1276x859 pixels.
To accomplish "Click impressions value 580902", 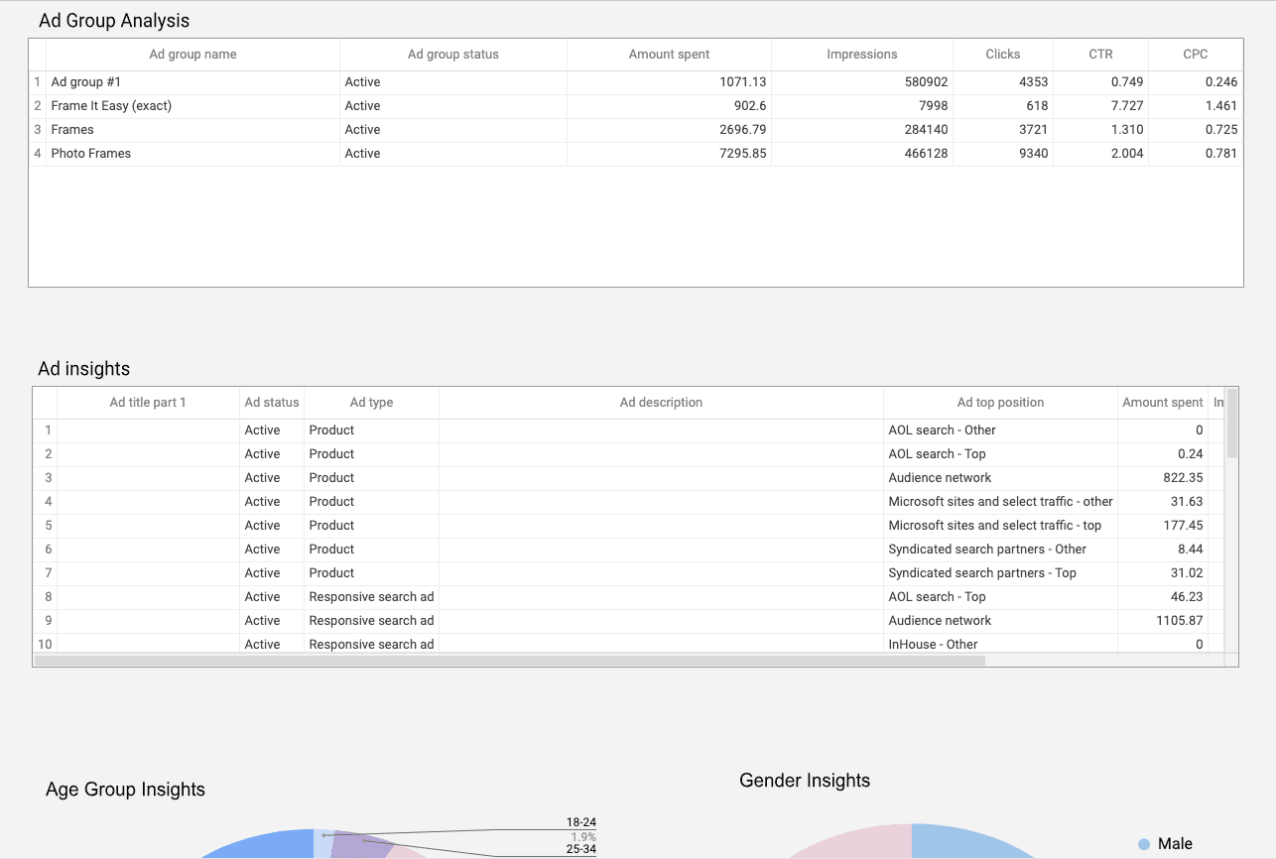I will click(x=927, y=82).
